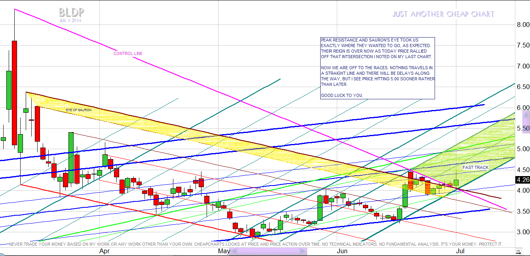Click the BLDP ticker symbol label
530x256 pixels.
coord(71,13)
